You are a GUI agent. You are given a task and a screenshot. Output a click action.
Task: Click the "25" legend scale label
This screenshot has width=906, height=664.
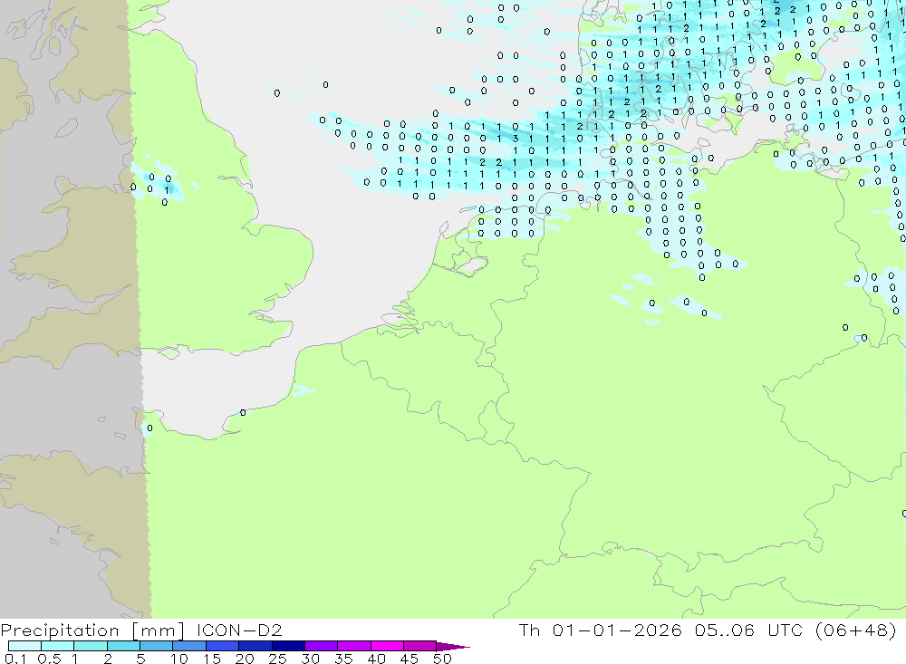277,659
